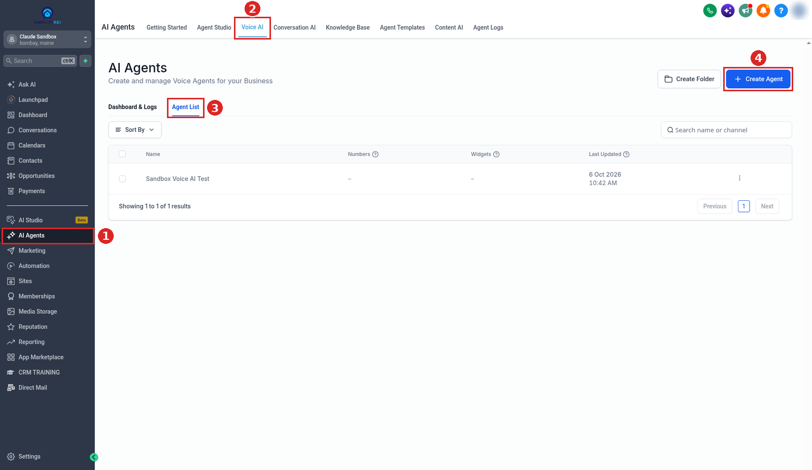Viewport: 812px width, 470px height.
Task: Switch to the Voice AI tab
Action: pos(252,27)
